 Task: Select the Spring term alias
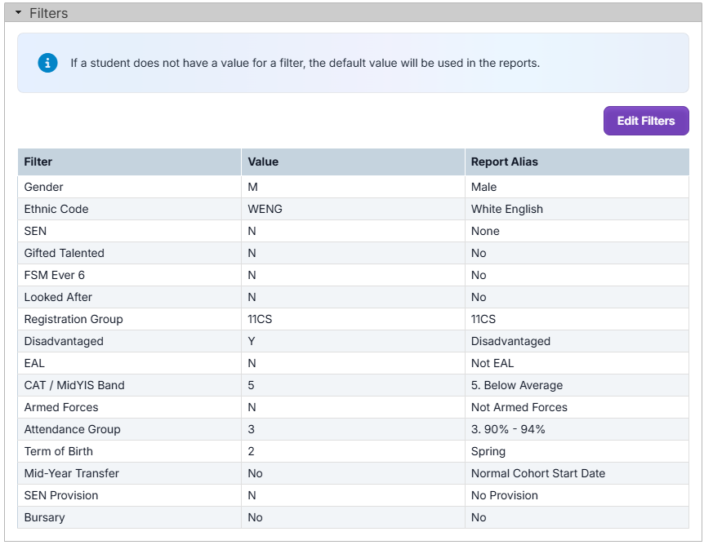[x=488, y=451]
